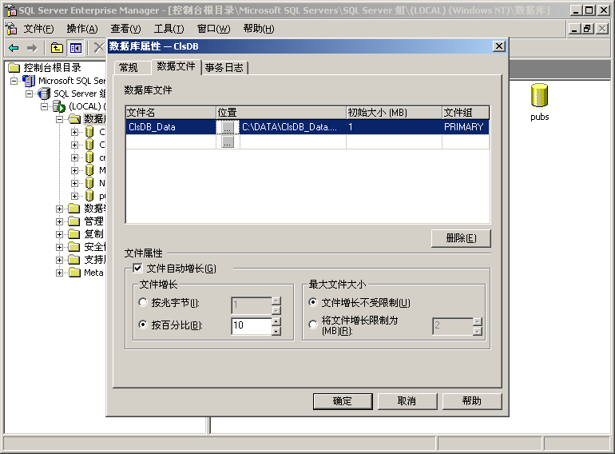Click the browse button for ClsDB_Data location
This screenshot has height=454, width=615.
click(228, 127)
